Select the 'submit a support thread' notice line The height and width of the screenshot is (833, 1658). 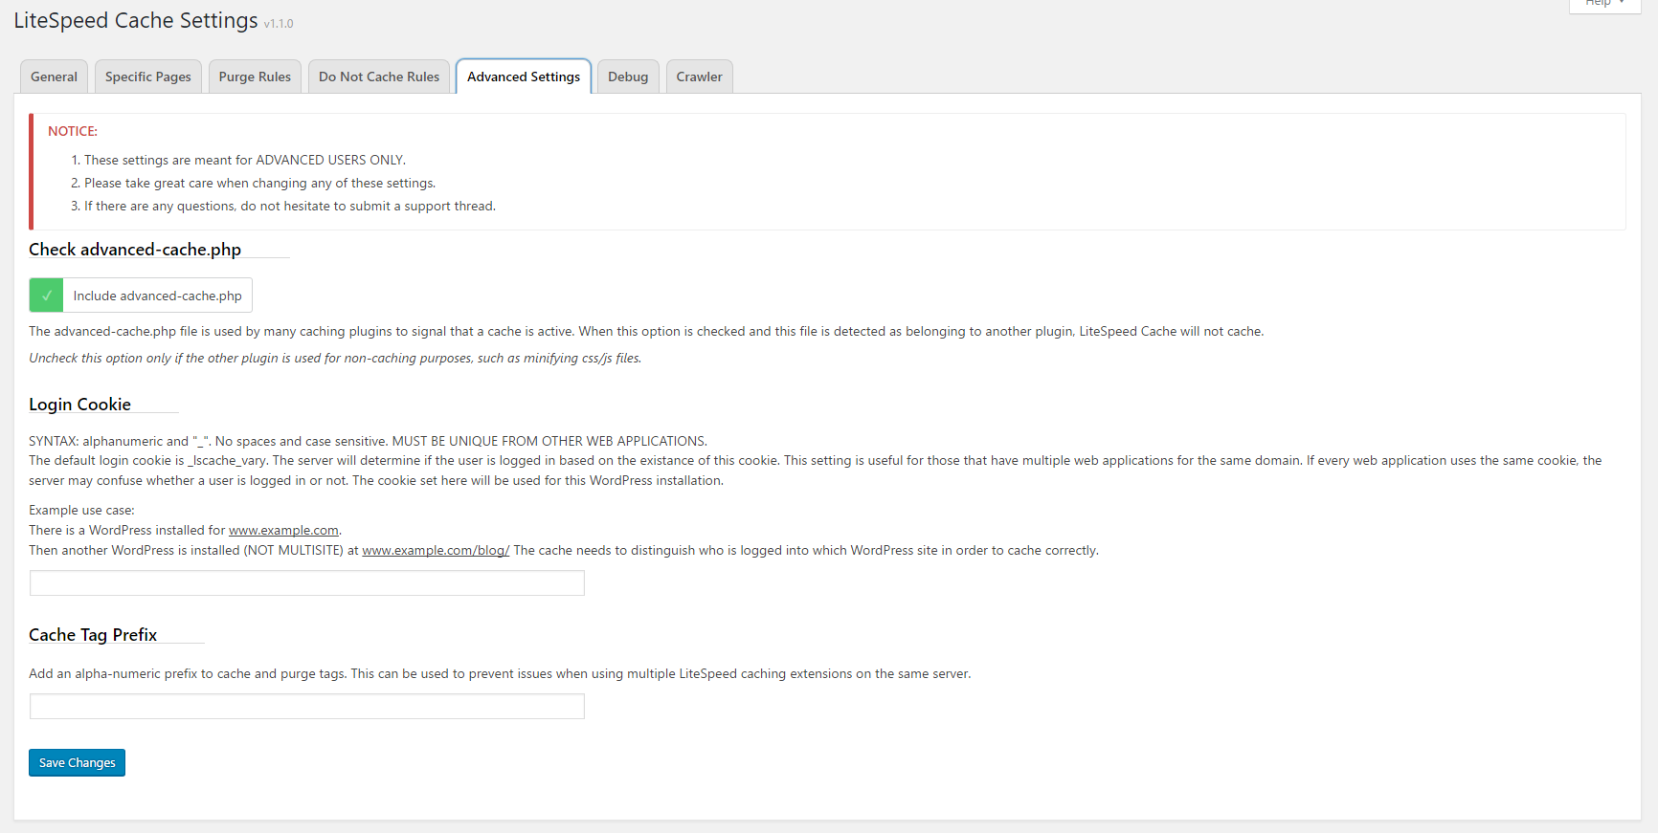tap(290, 206)
